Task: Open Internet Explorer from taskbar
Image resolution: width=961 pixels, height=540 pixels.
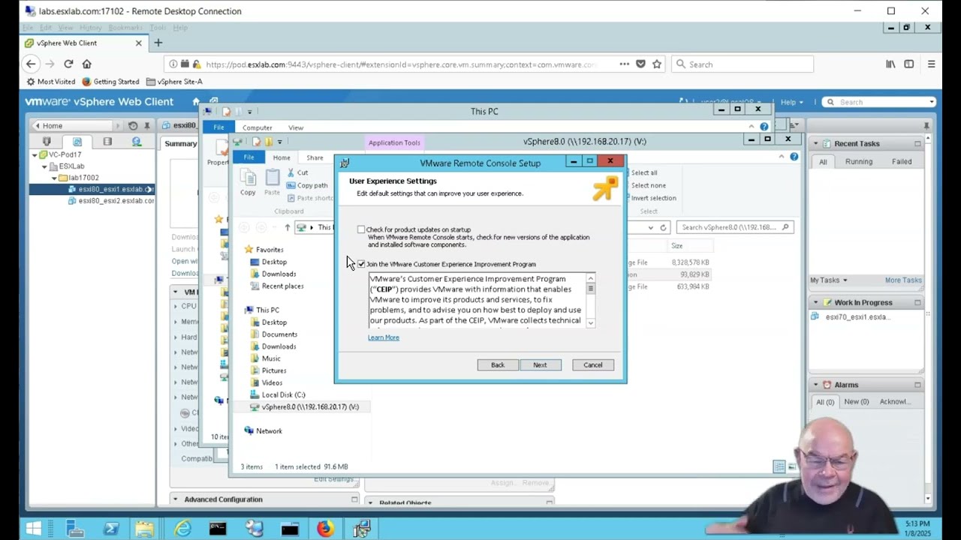Action: (x=182, y=529)
